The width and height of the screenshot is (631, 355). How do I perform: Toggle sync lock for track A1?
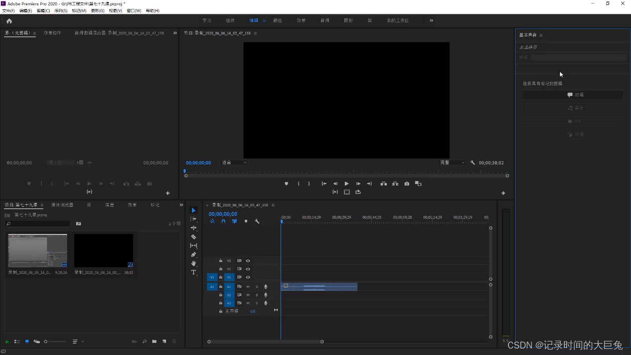tap(239, 286)
